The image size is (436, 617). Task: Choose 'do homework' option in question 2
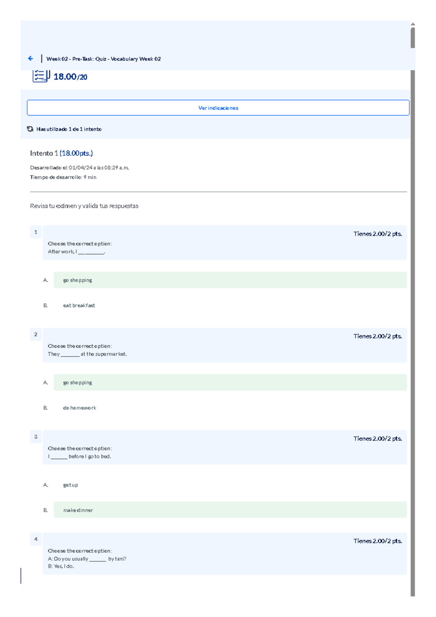tap(80, 408)
